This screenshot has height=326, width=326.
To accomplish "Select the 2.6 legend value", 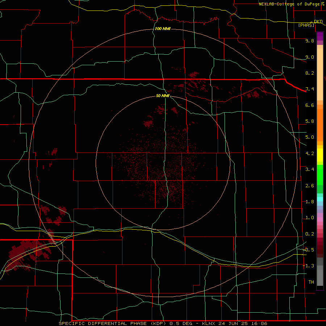I will point(310,186).
